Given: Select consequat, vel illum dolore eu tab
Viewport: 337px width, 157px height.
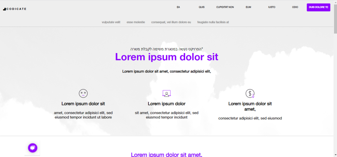Looking at the screenshot, I should [x=171, y=22].
